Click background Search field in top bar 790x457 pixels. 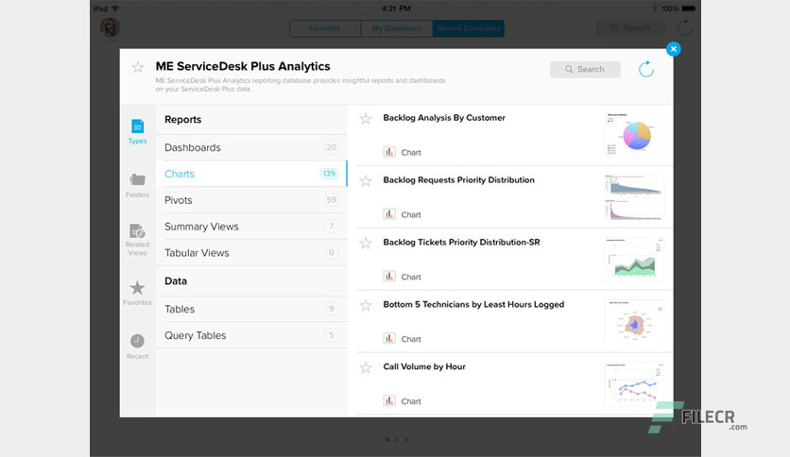click(630, 28)
